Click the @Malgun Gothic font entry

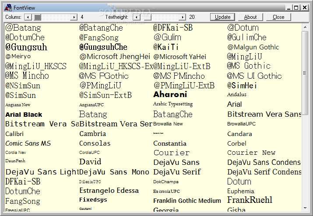(x=253, y=47)
